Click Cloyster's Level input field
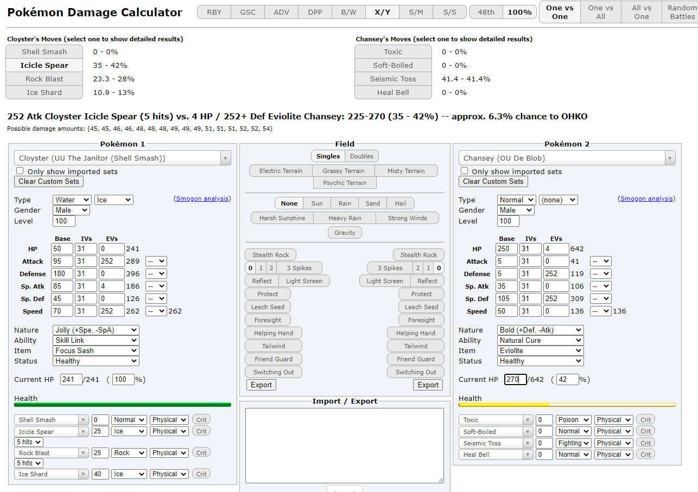 (x=64, y=221)
